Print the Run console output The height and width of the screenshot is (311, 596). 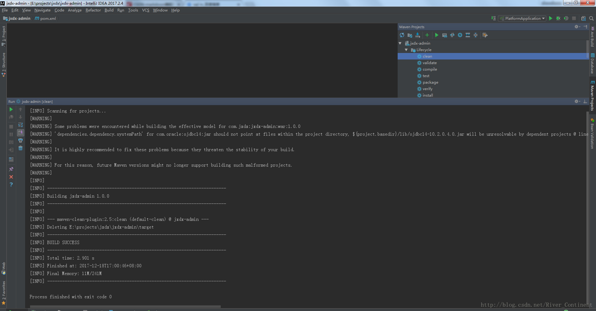[20, 141]
